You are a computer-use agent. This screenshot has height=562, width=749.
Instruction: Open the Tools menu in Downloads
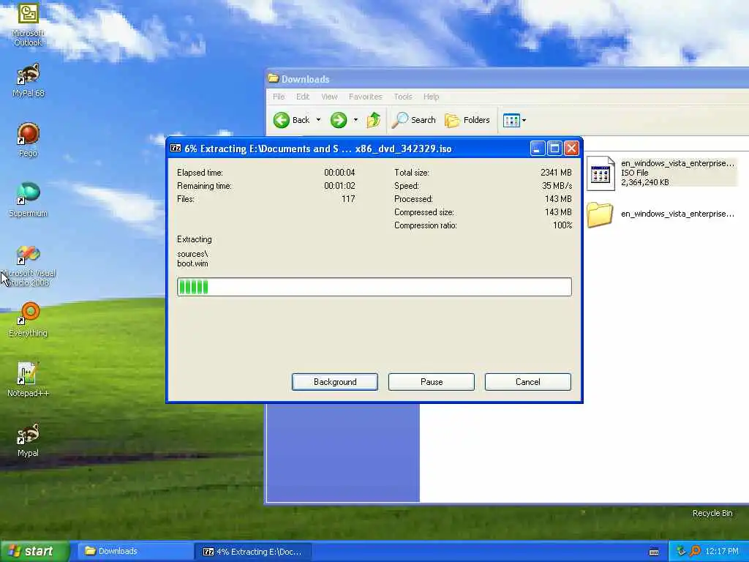[403, 97]
